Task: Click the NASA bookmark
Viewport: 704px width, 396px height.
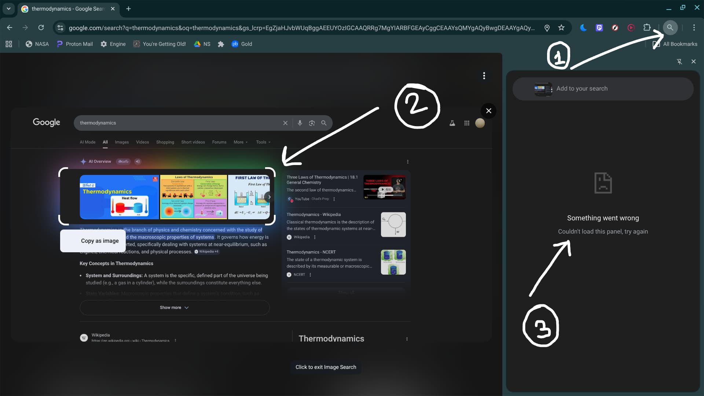Action: [x=37, y=44]
